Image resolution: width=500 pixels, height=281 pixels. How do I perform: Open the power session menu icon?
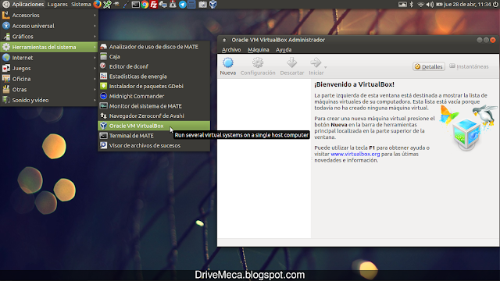(495, 4)
